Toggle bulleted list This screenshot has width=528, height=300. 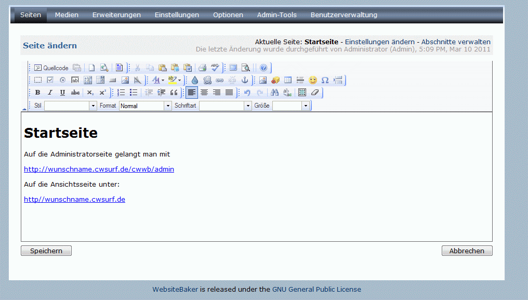134,93
